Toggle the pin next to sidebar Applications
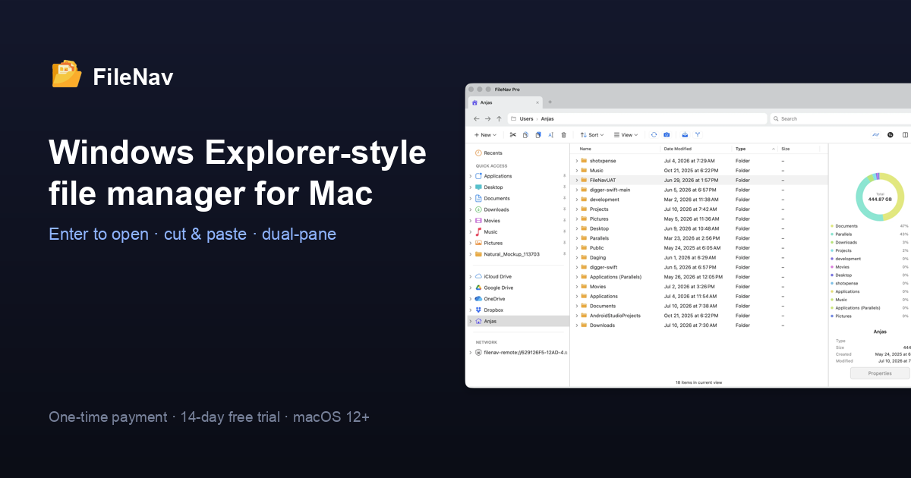Viewport: 911px width, 478px height. click(564, 176)
